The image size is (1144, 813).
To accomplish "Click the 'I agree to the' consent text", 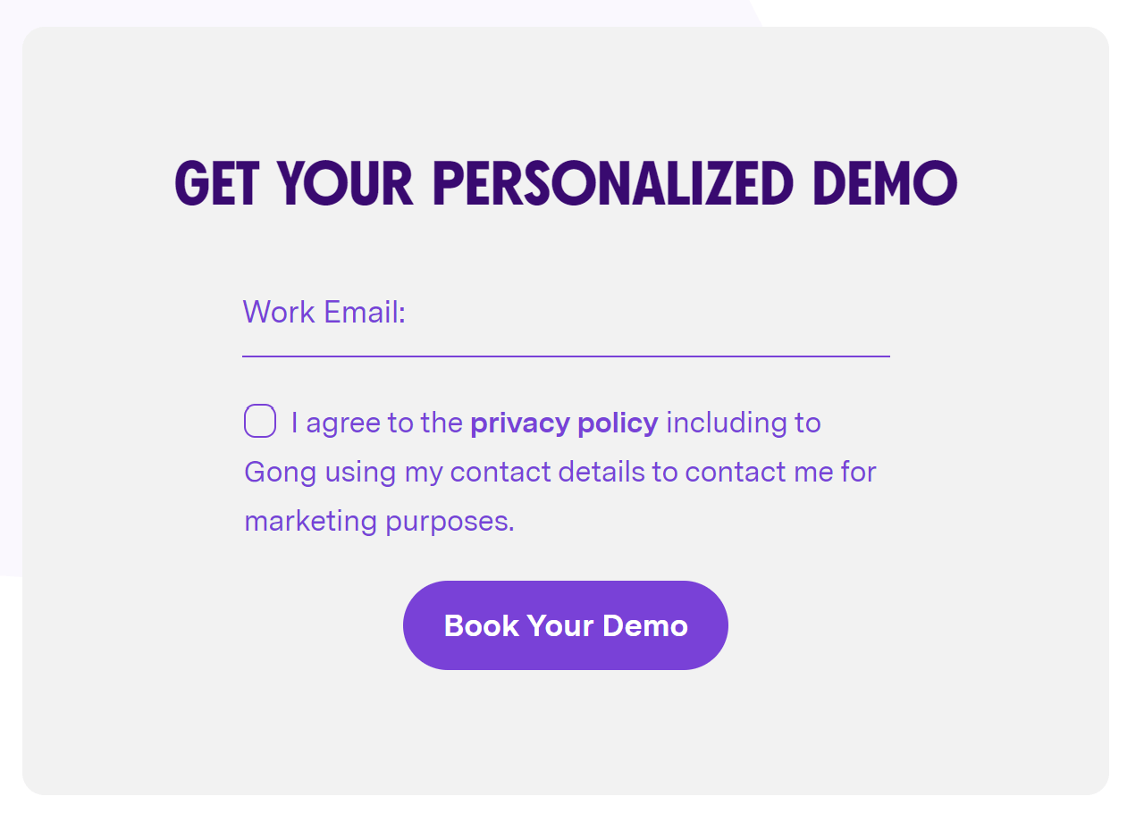I will point(376,423).
